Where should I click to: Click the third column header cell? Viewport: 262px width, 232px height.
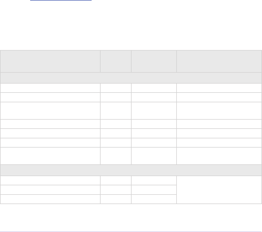coord(154,61)
